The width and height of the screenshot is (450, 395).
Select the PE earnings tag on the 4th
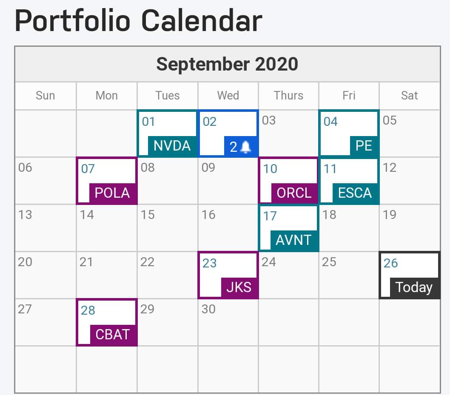364,146
